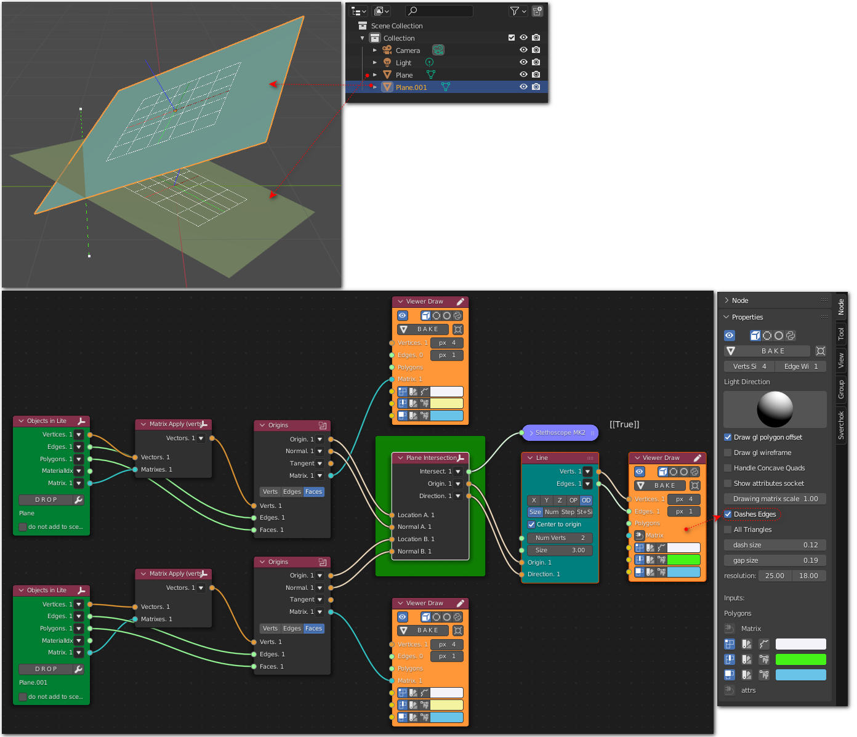This screenshot has height=737, width=857.
Task: Adjust the dash size slider
Action: click(x=775, y=545)
